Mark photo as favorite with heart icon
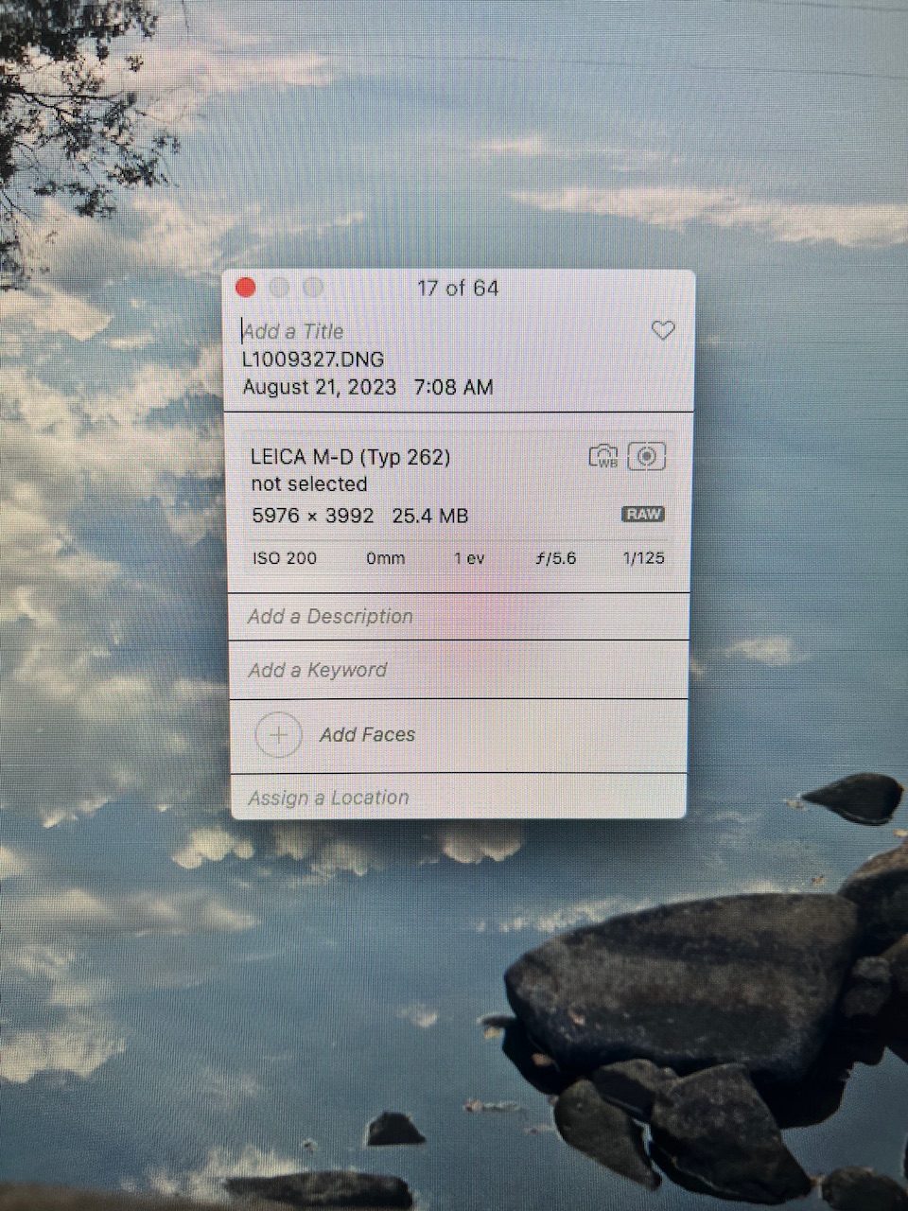This screenshot has height=1211, width=908. 663,330
